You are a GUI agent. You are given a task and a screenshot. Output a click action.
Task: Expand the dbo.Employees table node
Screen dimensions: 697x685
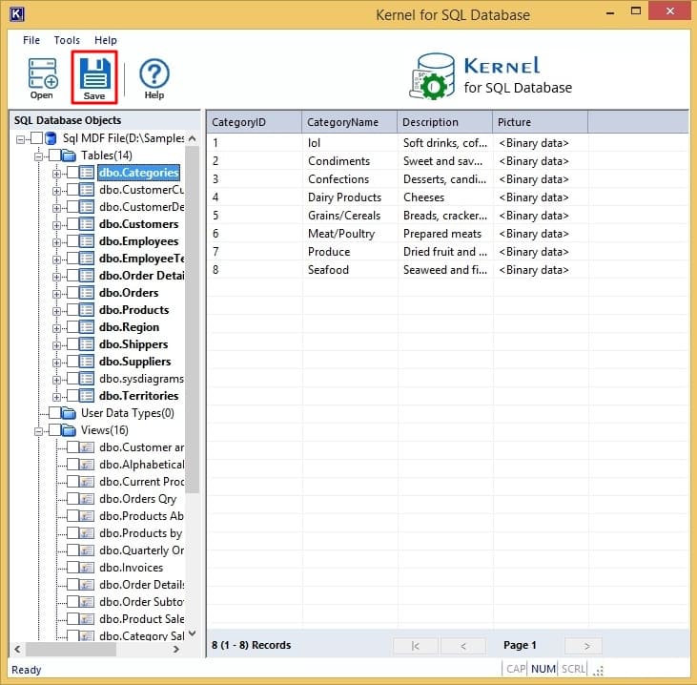pos(56,242)
